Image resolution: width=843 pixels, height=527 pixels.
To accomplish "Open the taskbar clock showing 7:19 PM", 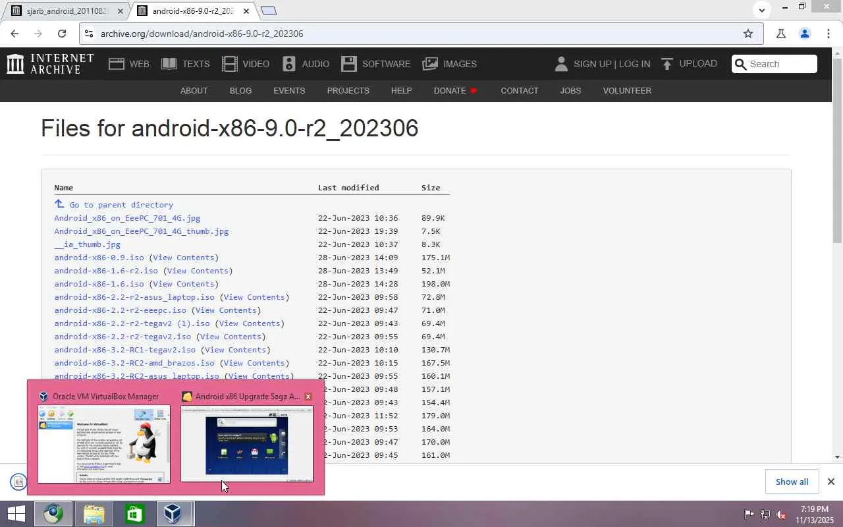I will click(x=815, y=514).
